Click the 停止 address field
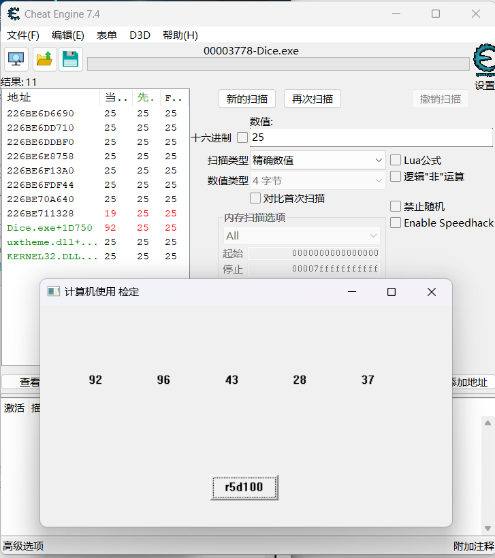Image resolution: width=495 pixels, height=558 pixels. [314, 269]
